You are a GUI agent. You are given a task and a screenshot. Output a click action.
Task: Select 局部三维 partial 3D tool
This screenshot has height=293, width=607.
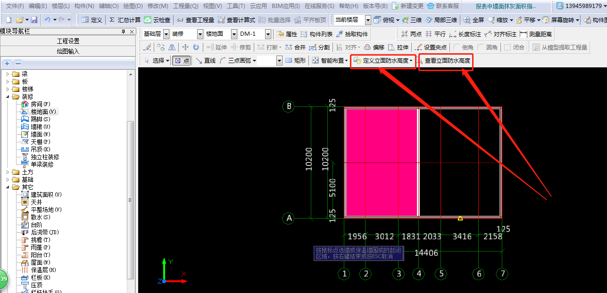pyautogui.click(x=441, y=20)
